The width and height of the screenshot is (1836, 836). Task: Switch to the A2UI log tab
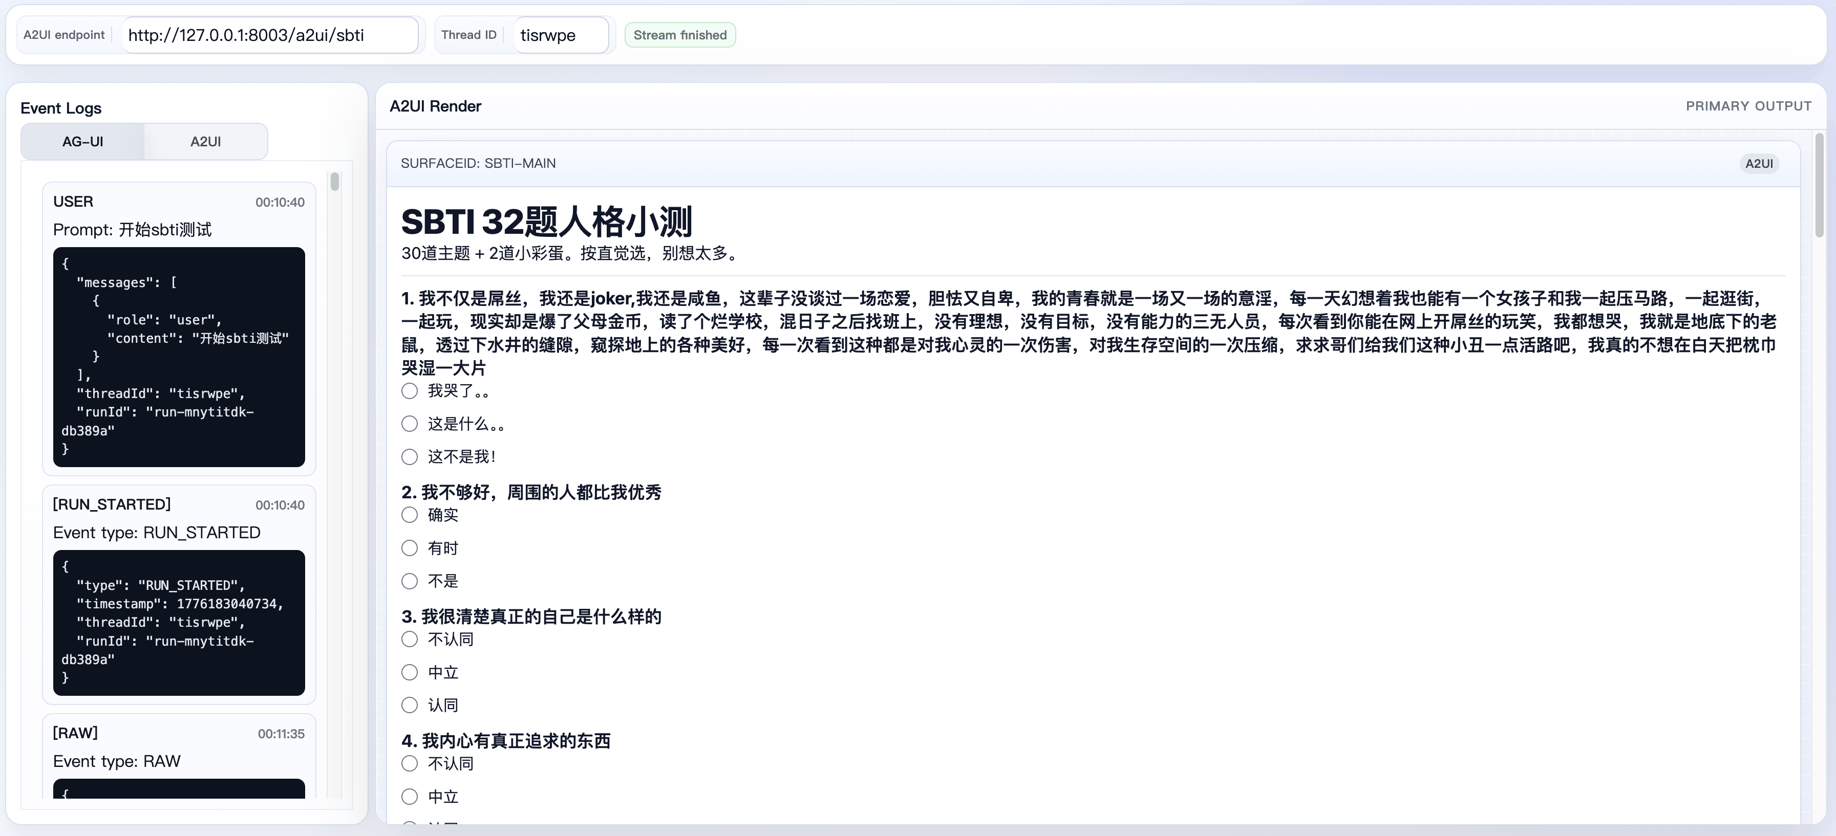tap(205, 142)
